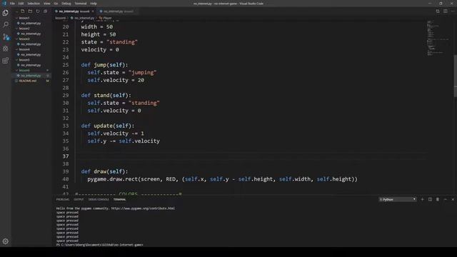Open the Selection menu
This screenshot has width=457, height=257.
34,4
